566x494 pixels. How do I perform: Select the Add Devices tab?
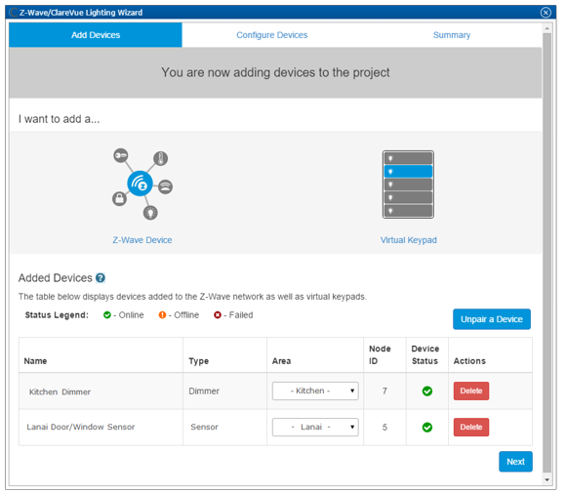click(x=96, y=35)
